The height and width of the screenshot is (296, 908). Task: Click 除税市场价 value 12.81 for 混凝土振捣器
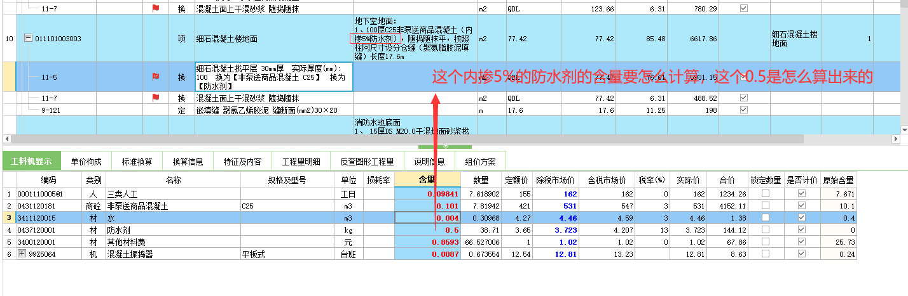tap(556, 254)
